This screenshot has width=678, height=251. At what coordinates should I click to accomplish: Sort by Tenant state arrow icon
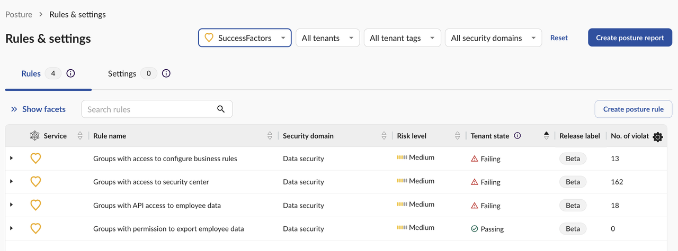pyautogui.click(x=546, y=136)
